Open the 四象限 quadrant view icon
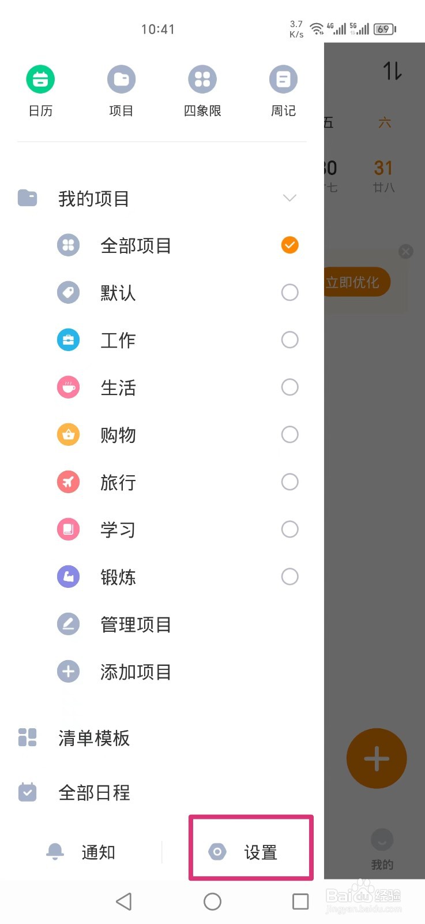This screenshot has width=425, height=924. tap(202, 80)
